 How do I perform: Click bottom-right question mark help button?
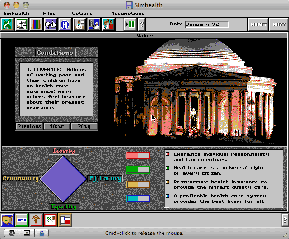tap(285, 220)
